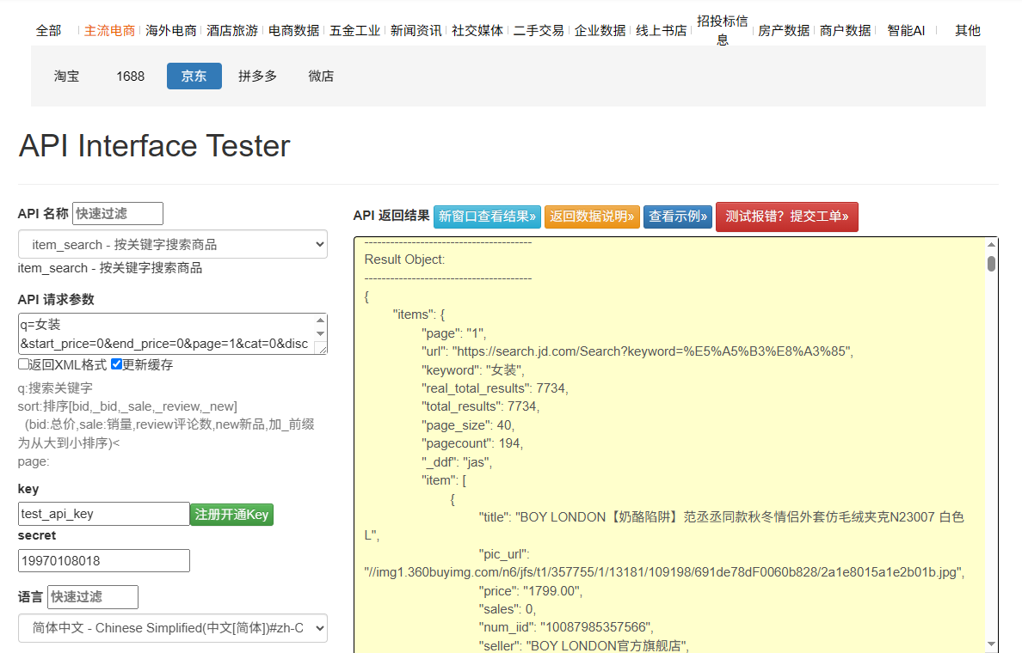This screenshot has height=653, width=1022.
Task: Open the item_search API dropdown
Action: [172, 244]
